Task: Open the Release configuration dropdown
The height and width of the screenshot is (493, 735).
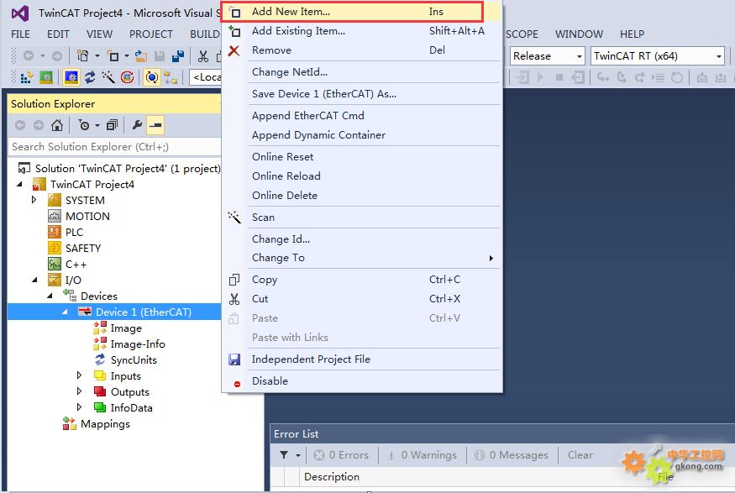Action: [x=548, y=55]
